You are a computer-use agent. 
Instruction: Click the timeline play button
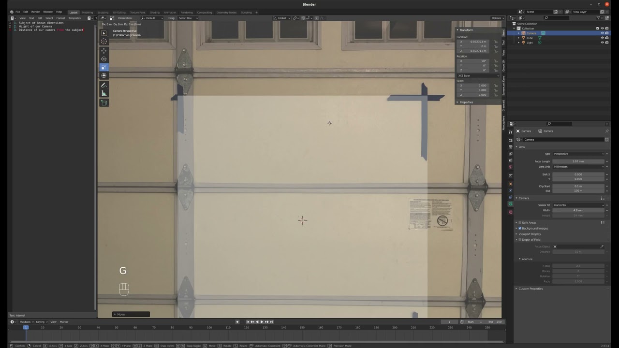point(262,322)
